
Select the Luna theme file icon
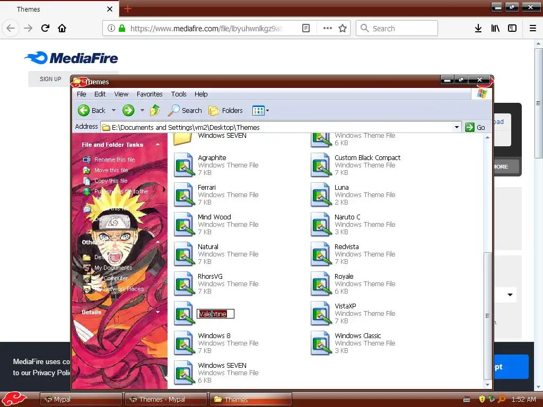point(321,195)
